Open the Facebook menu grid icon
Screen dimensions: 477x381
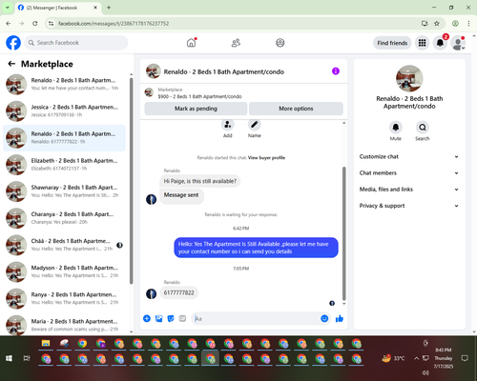[422, 43]
